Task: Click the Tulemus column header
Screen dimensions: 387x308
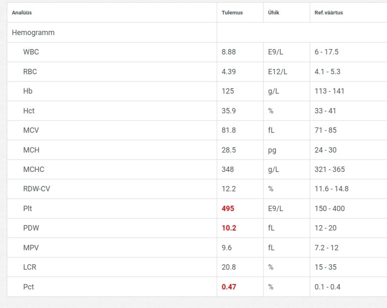Action: click(232, 13)
